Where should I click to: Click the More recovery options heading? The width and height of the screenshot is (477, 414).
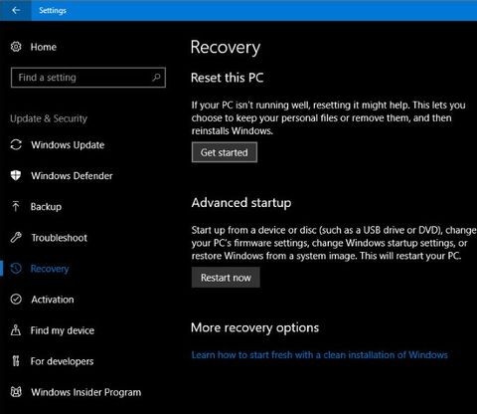point(255,327)
